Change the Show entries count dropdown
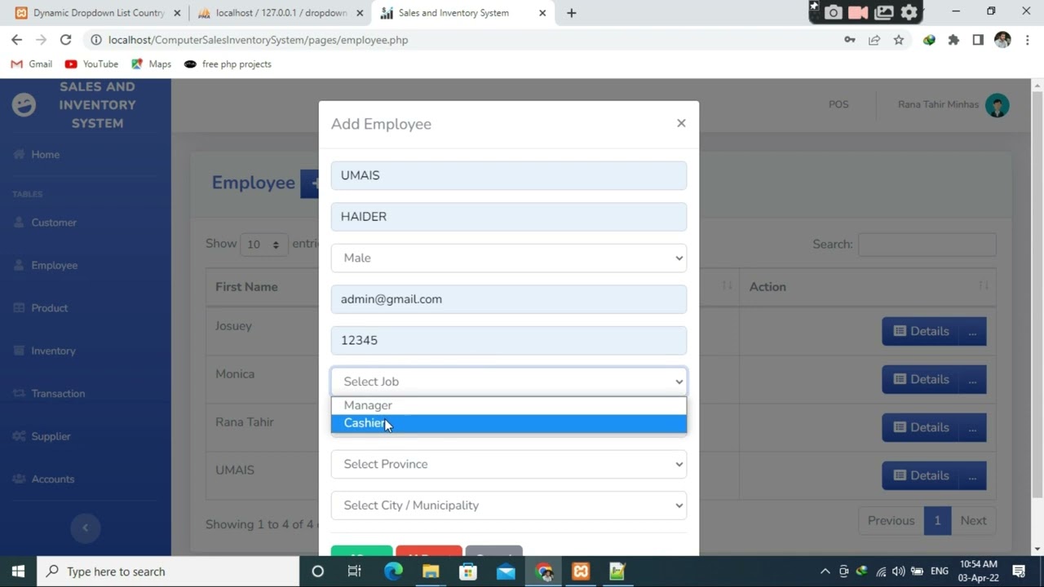The image size is (1044, 587). 263,245
